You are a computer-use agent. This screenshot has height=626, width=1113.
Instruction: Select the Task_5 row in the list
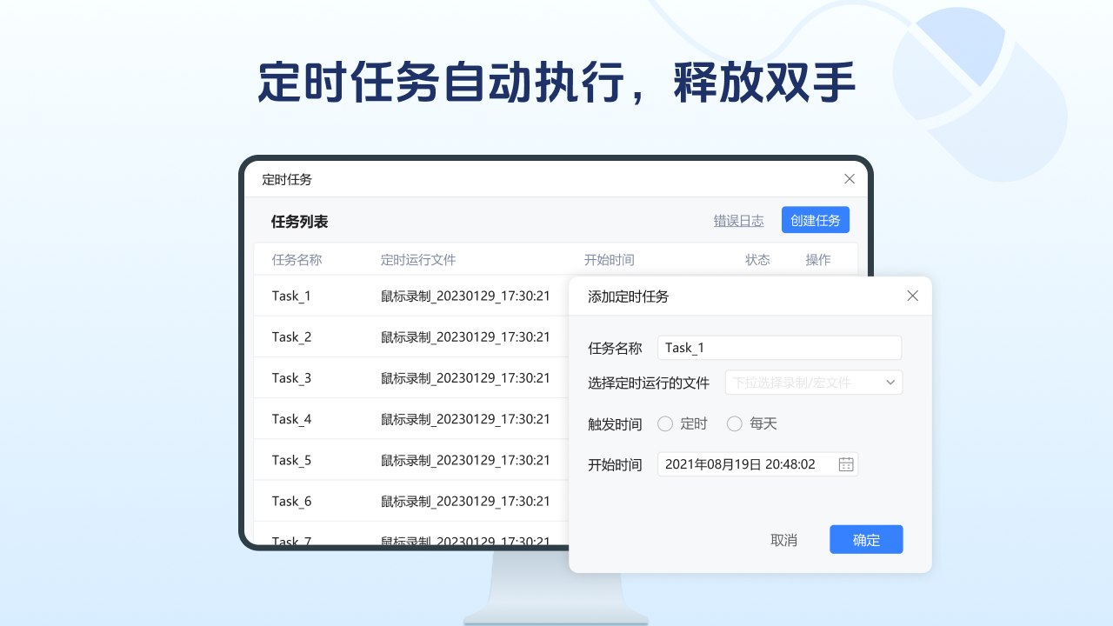point(291,459)
